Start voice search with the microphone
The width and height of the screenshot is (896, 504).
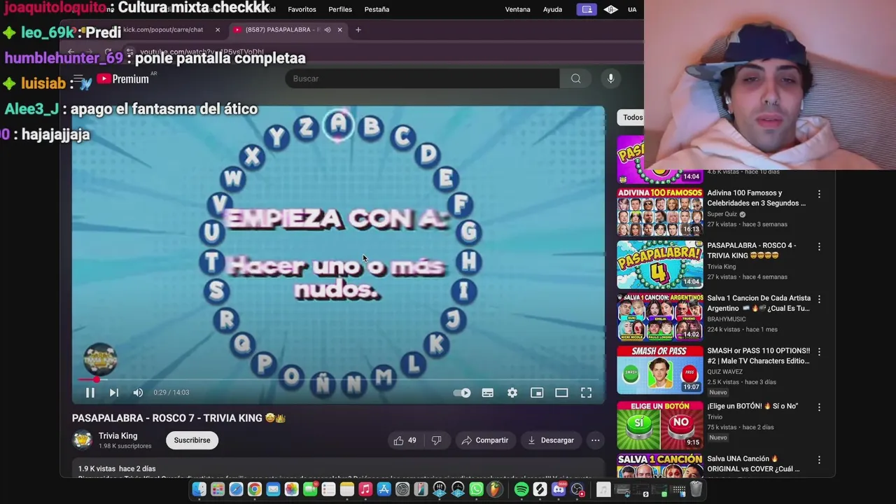(x=610, y=78)
